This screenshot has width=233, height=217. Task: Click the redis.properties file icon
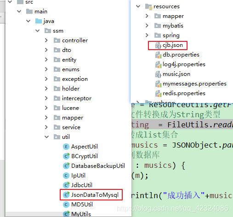click(158, 94)
